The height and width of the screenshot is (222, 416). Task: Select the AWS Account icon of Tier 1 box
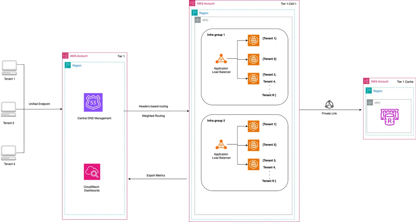(65, 55)
